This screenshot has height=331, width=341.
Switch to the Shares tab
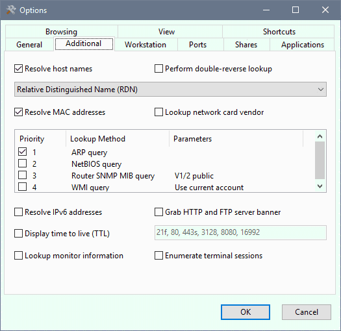click(x=246, y=45)
